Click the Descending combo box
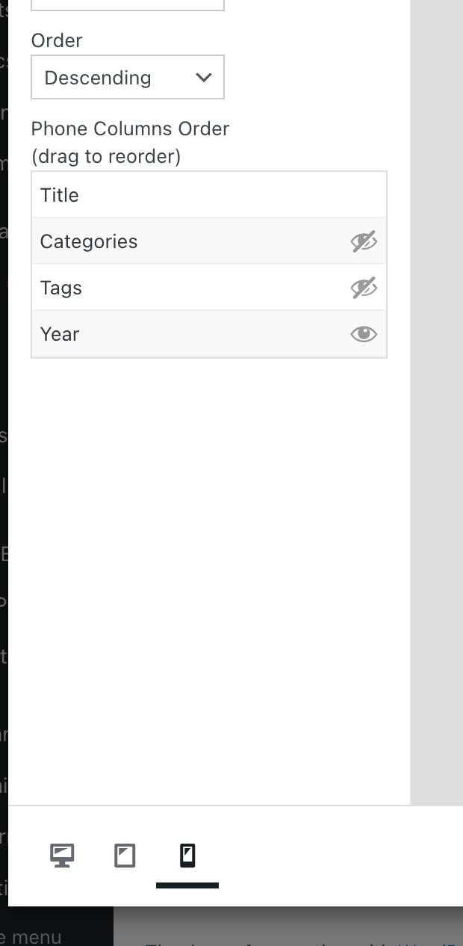This screenshot has height=946, width=463. [x=127, y=77]
